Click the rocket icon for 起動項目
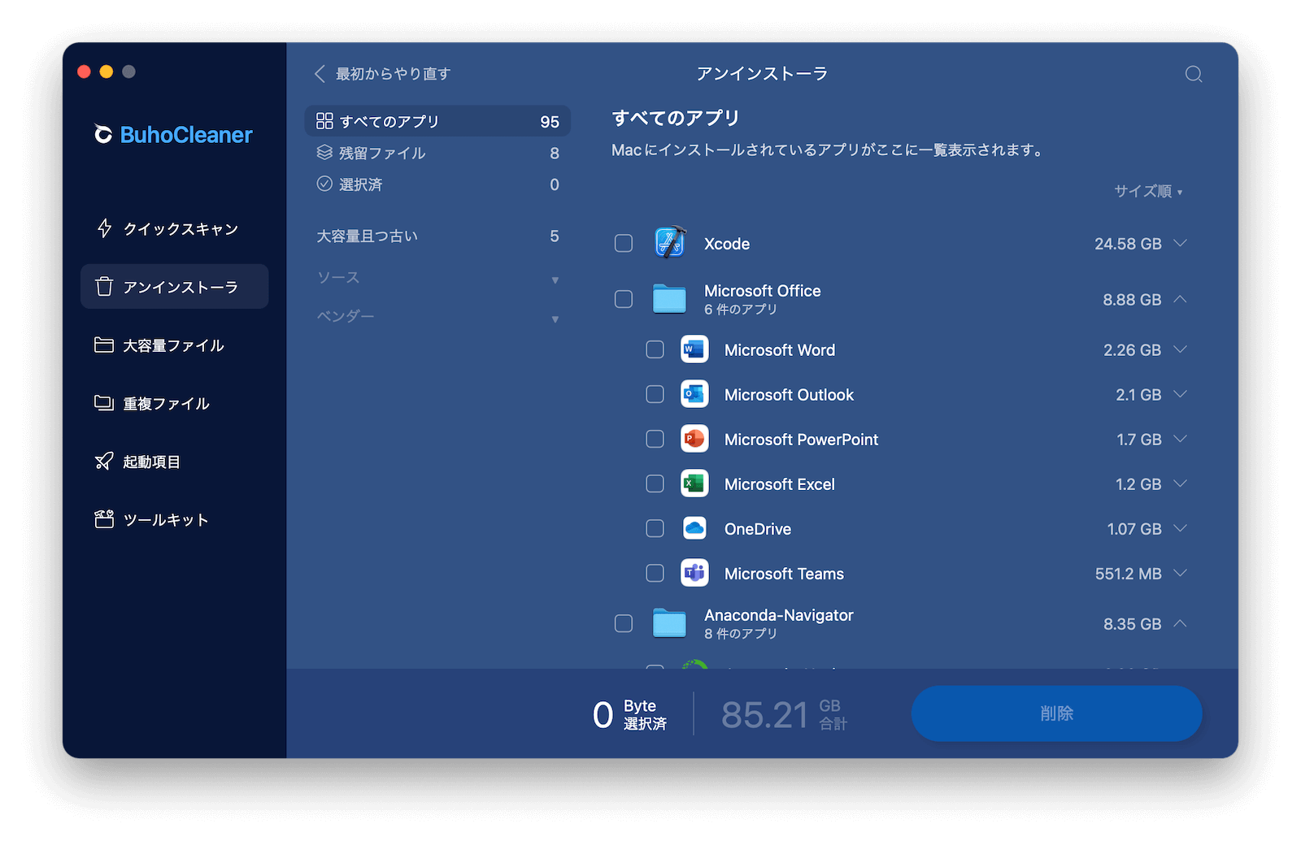1301x841 pixels. (x=104, y=462)
